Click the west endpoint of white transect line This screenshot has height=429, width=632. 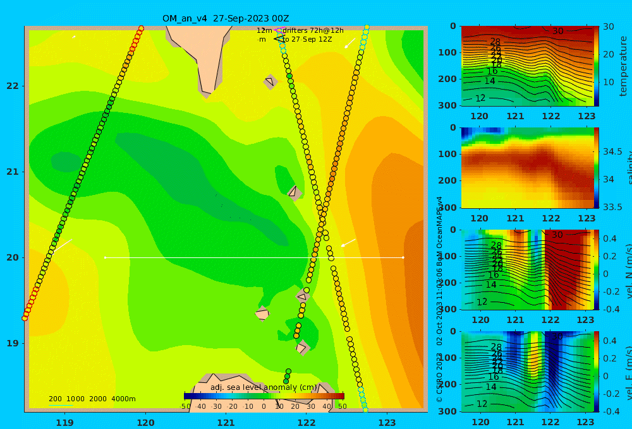(105, 257)
